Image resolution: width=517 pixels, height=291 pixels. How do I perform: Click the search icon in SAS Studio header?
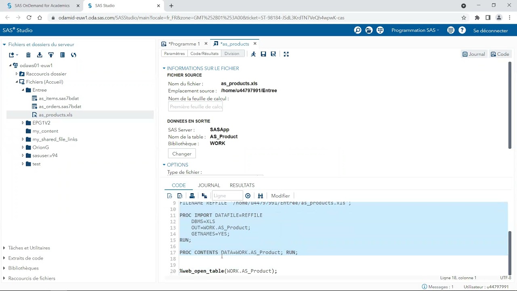357,30
